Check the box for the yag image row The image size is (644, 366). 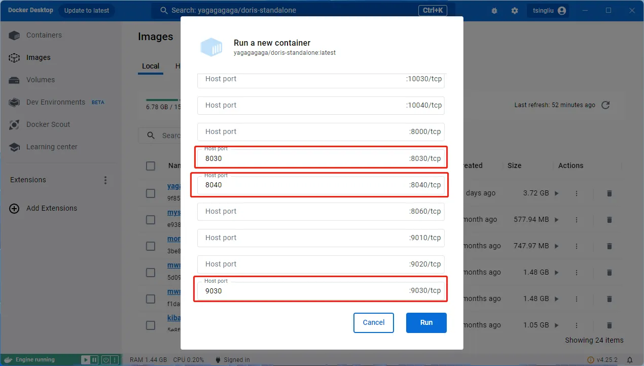(151, 193)
